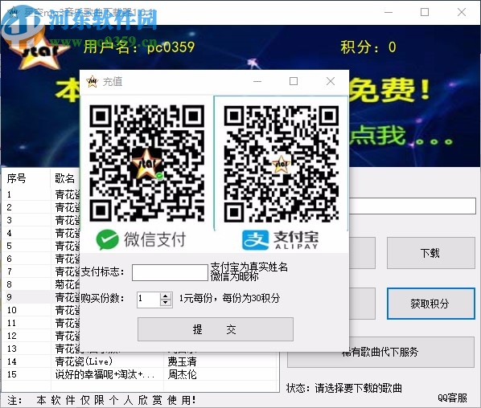Screen dimensions: 481x408
Task: Decrease 购买份数 with the down arrow
Action: [166, 303]
